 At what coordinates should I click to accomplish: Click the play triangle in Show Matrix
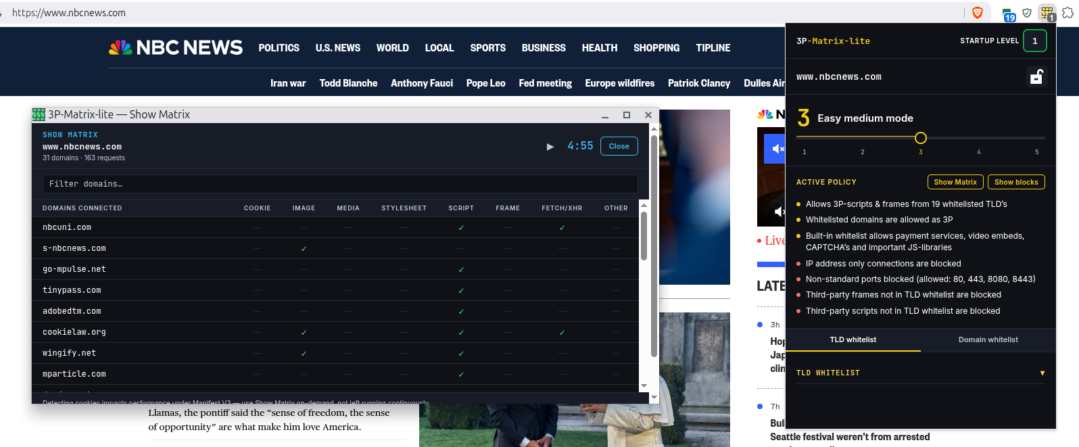(550, 146)
